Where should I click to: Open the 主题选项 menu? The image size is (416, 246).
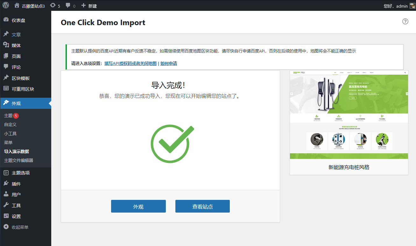(21, 173)
